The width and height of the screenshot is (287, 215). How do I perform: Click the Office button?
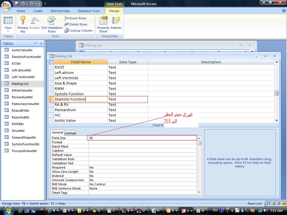[x=6, y=6]
